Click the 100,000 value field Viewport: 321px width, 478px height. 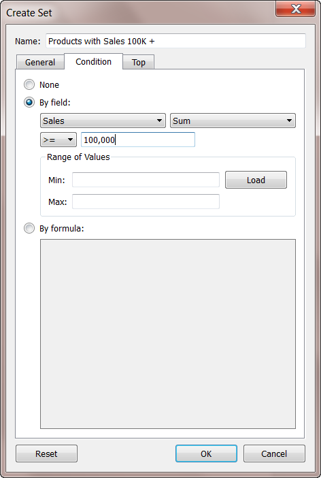coord(138,140)
